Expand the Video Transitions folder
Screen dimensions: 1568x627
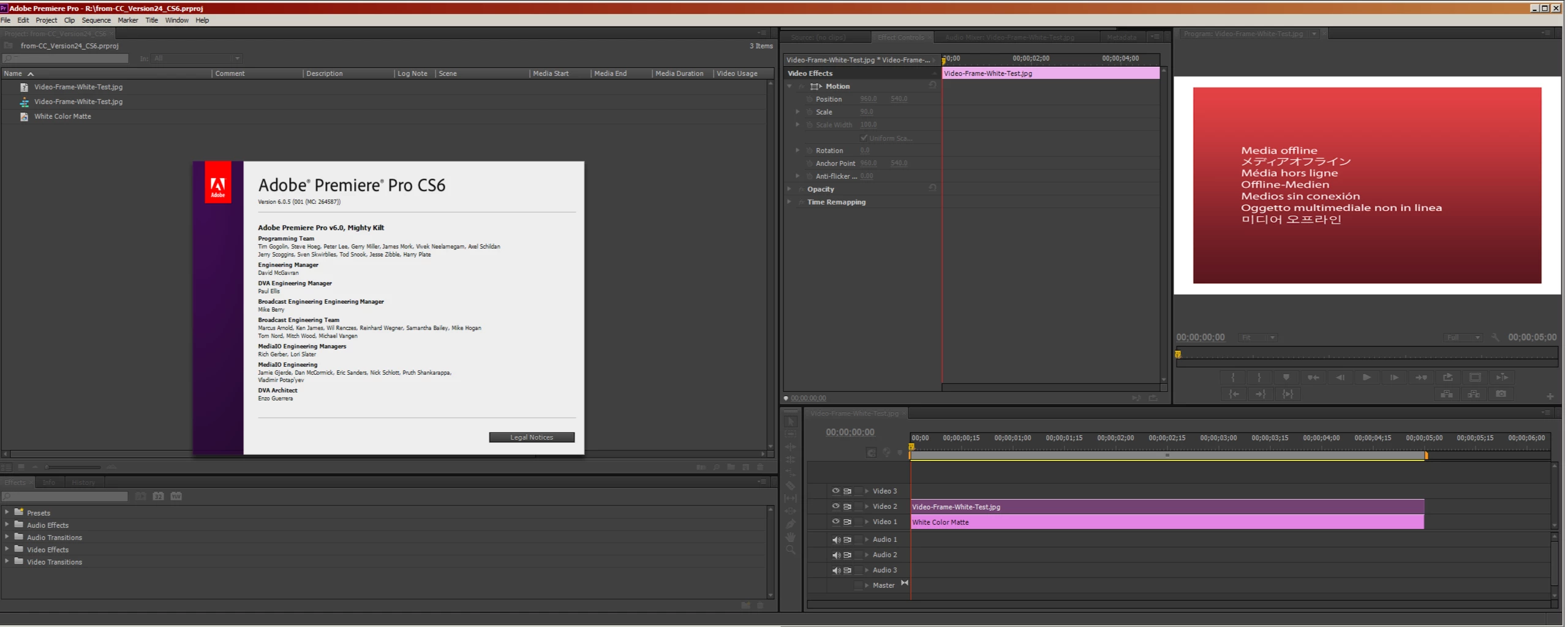(x=7, y=561)
